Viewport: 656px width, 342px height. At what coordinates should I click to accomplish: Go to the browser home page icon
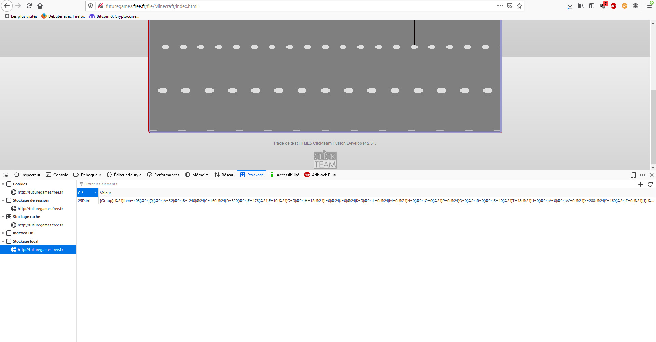pos(40,6)
